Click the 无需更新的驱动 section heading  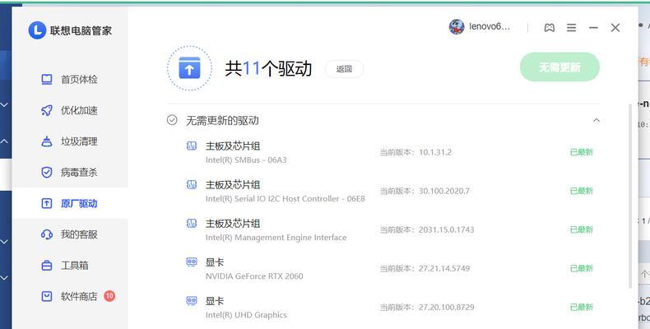[222, 121]
